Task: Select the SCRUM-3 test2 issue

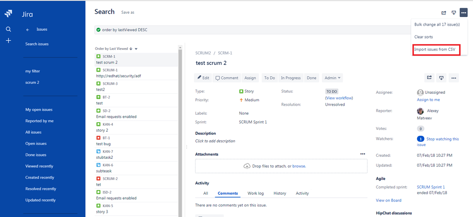Action: (136, 87)
